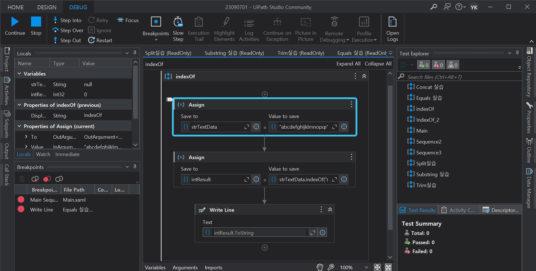536x271 pixels.
Task: Click fit to screen icon
Action: coord(377,267)
